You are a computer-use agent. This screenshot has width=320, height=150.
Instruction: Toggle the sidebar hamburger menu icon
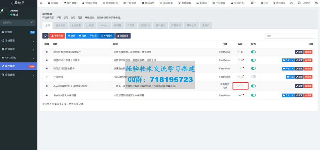(x=41, y=3)
